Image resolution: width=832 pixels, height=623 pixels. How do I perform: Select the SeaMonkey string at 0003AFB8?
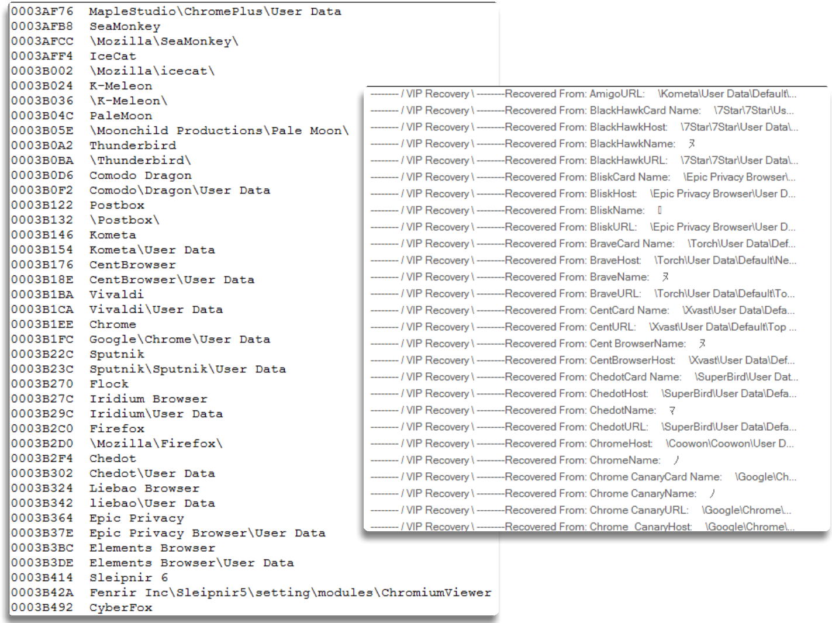[x=125, y=26]
